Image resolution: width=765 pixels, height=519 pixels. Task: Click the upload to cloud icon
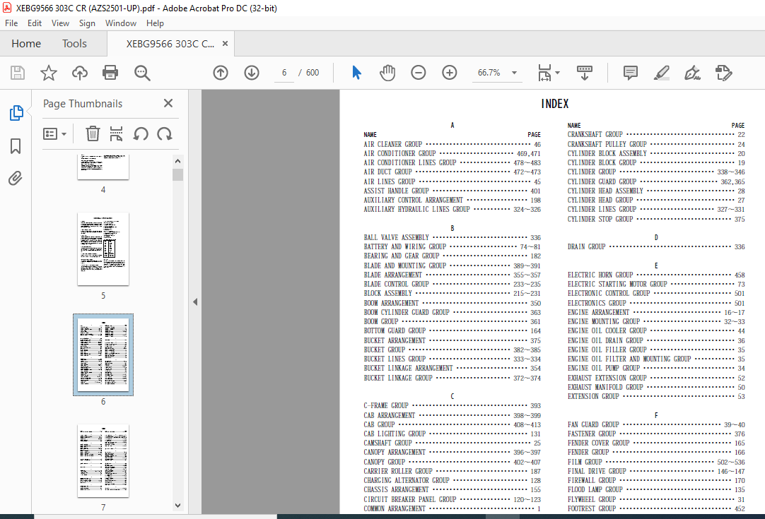[x=79, y=73]
